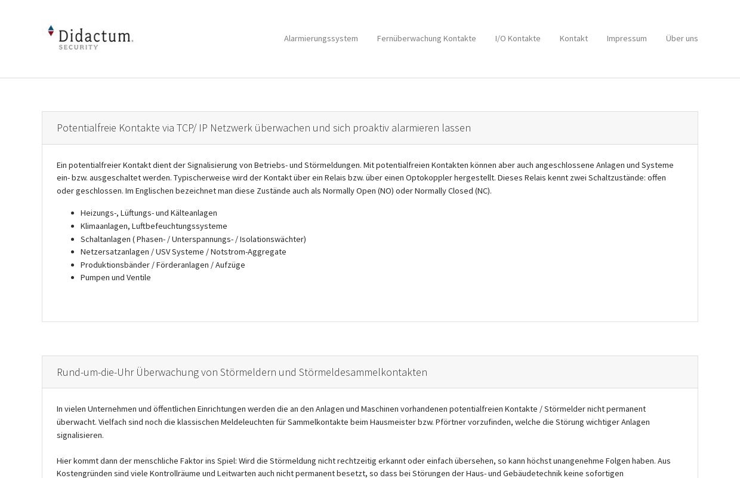Click the Didactum Security logo
This screenshot has width=740, height=478.
click(x=90, y=38)
